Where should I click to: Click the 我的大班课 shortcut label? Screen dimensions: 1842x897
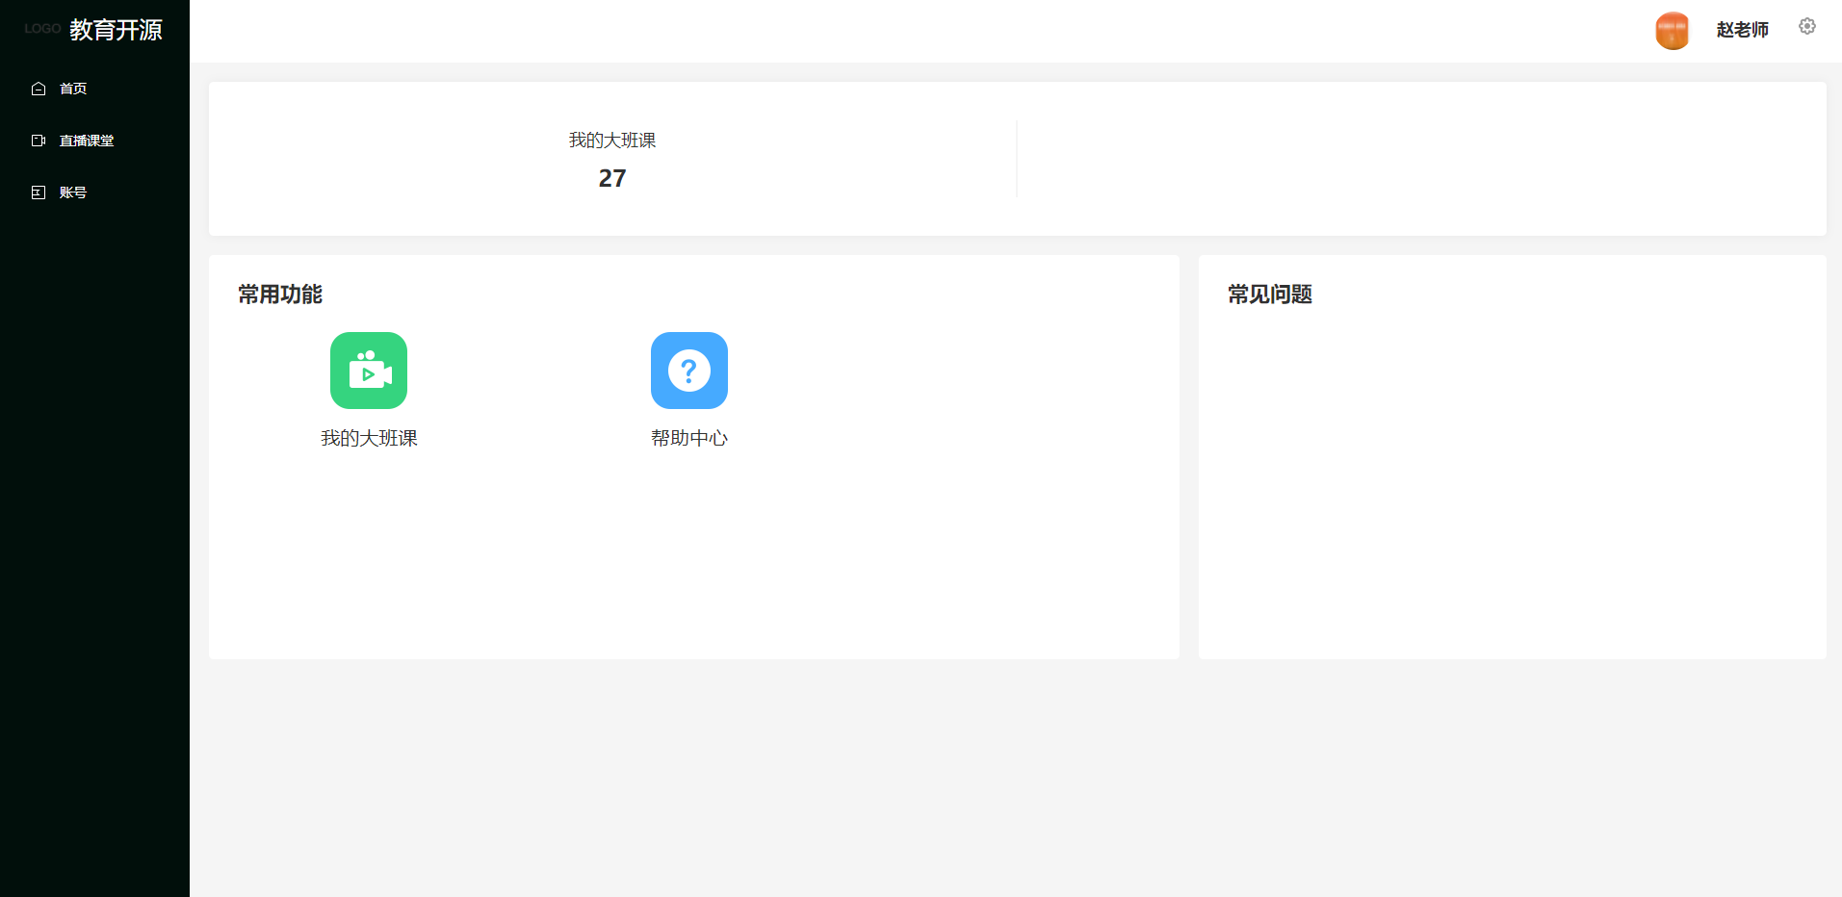tap(369, 438)
